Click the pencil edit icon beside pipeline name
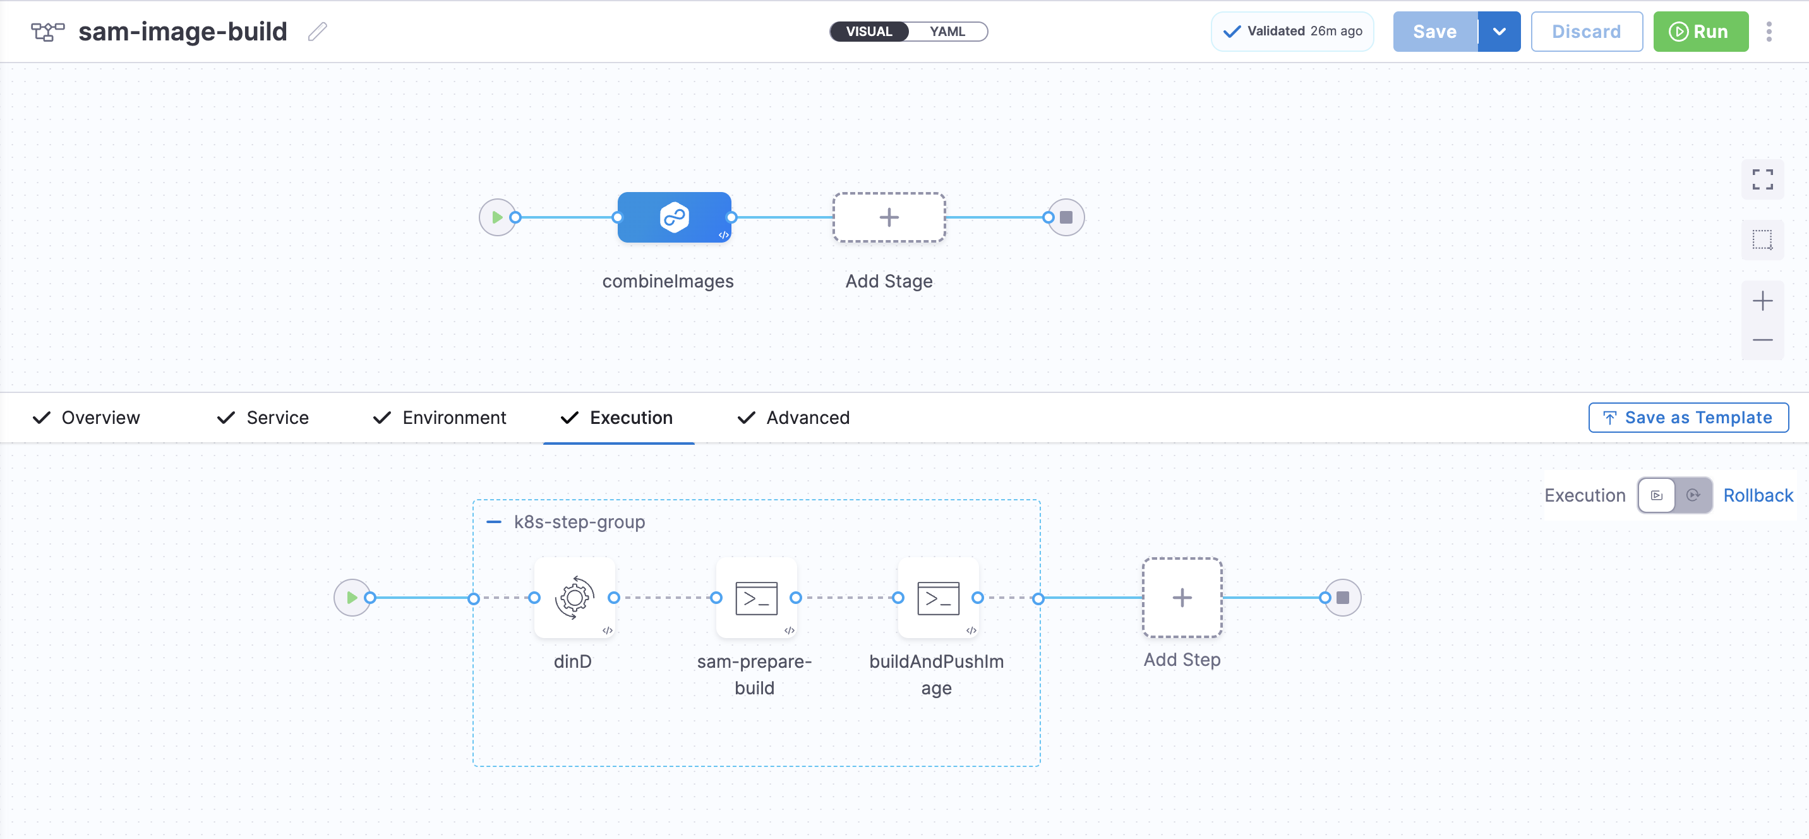 [318, 32]
